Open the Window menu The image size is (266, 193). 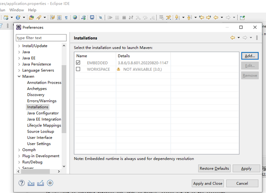pos(17,10)
